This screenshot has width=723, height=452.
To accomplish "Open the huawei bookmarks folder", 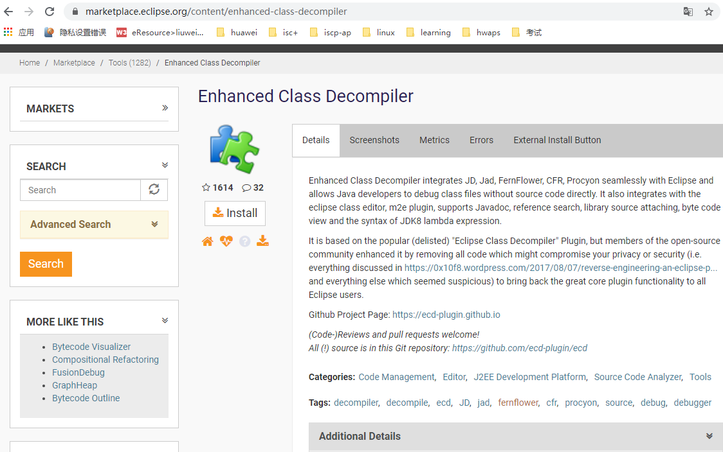I will [237, 32].
